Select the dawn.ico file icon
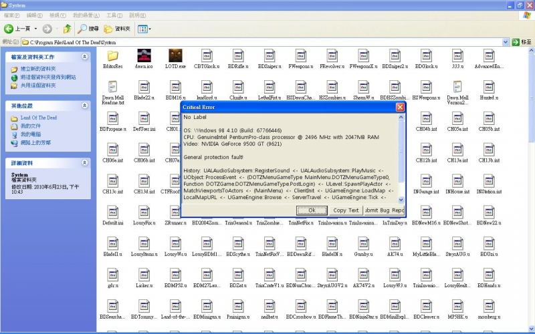The height and width of the screenshot is (334, 535). (143, 55)
